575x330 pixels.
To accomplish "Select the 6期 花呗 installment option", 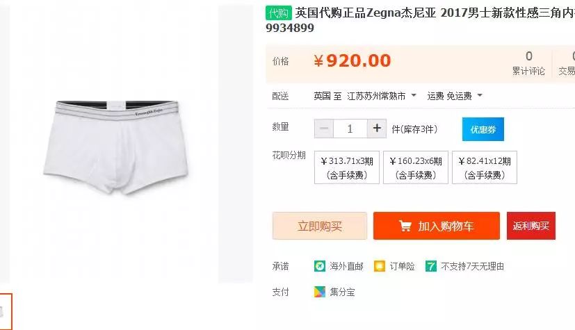I will click(x=416, y=167).
